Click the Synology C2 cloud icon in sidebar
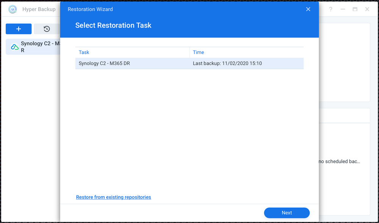 click(x=15, y=47)
